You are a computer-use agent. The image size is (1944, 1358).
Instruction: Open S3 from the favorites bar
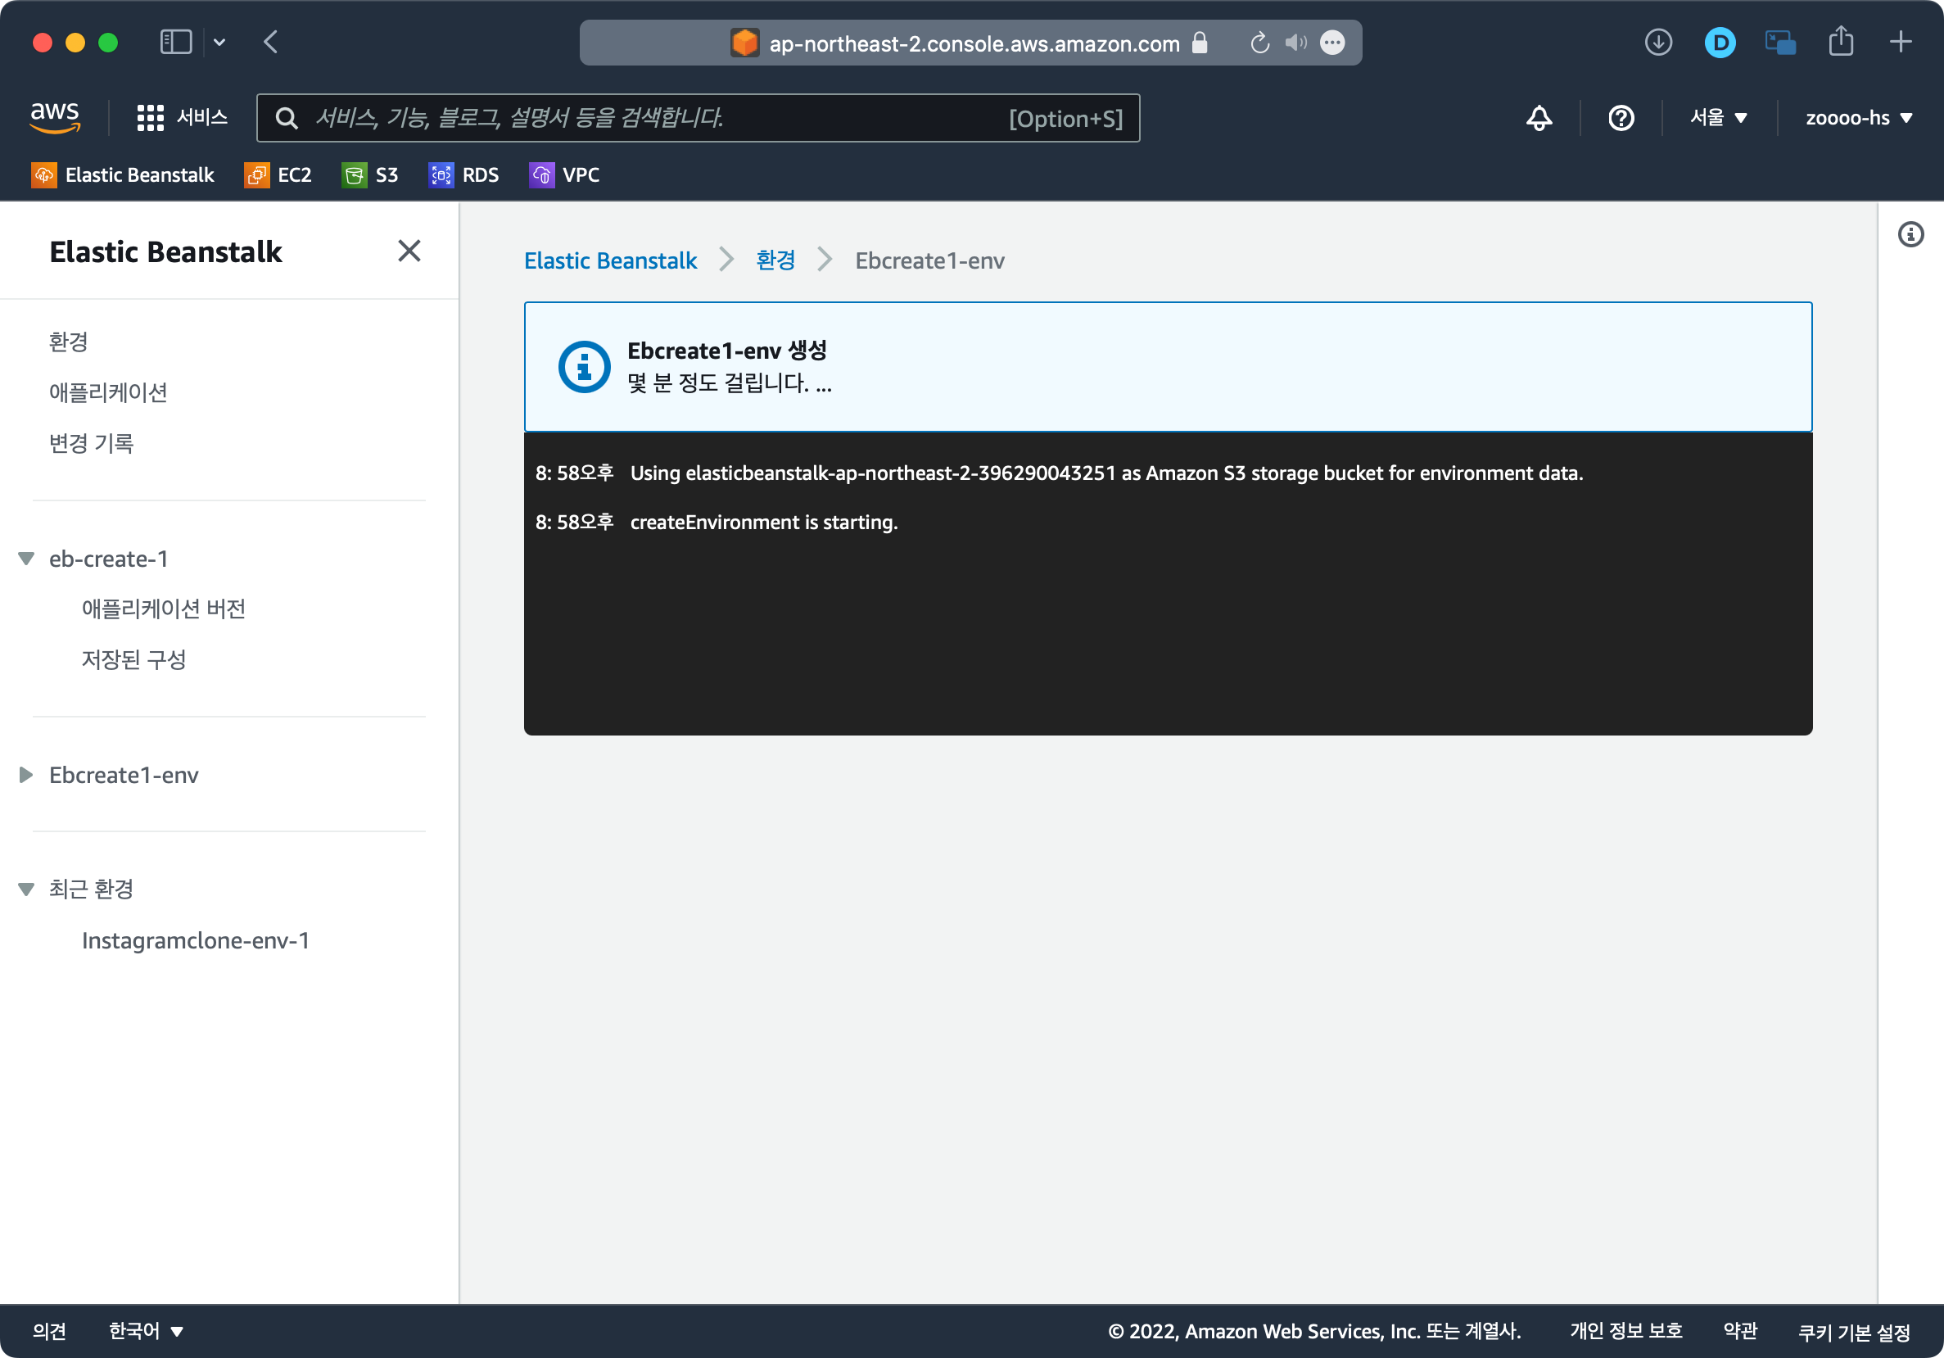(x=370, y=175)
